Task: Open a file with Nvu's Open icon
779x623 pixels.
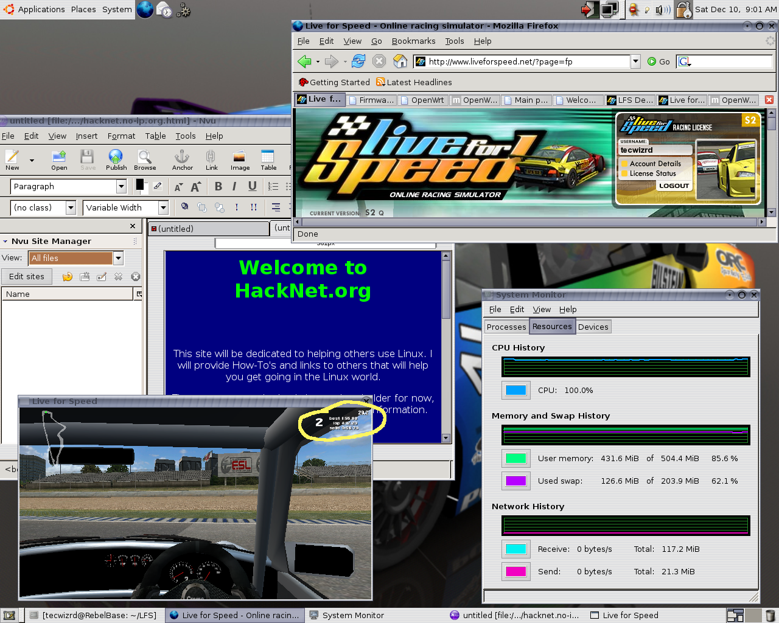Action: [x=59, y=159]
